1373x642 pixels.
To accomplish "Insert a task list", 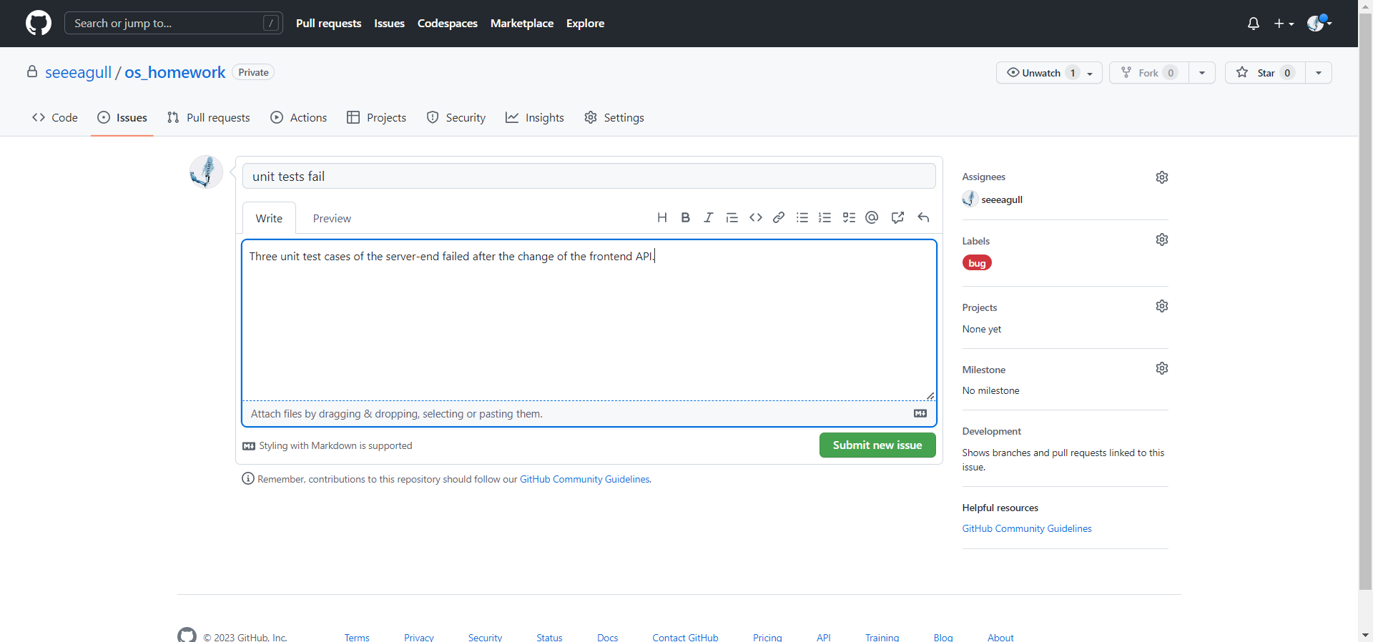I will [849, 217].
